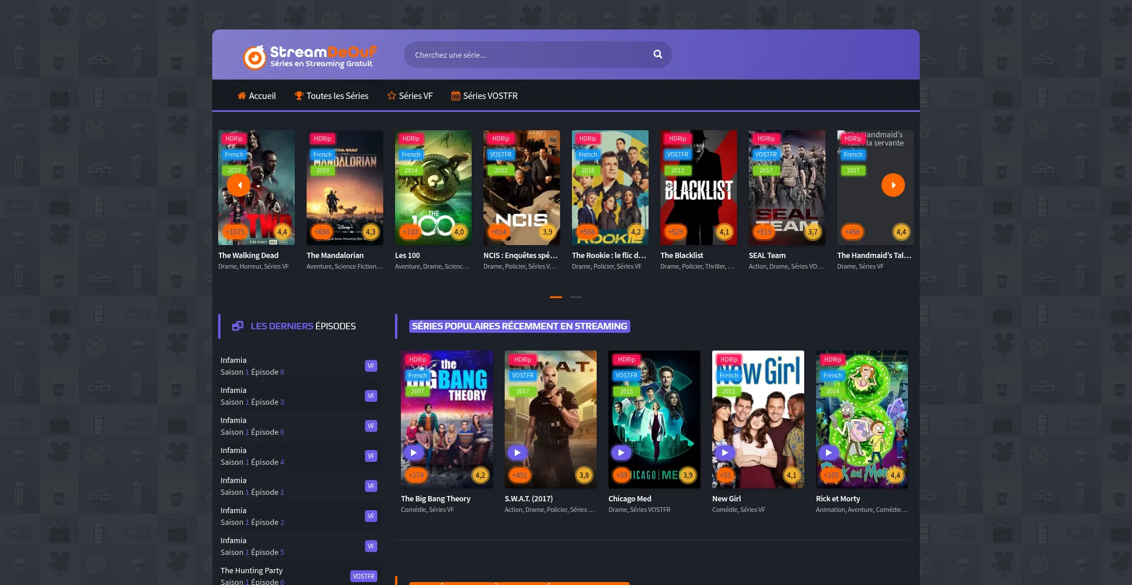The image size is (1132, 585).
Task: Click the next carousel arrow
Action: coord(893,185)
